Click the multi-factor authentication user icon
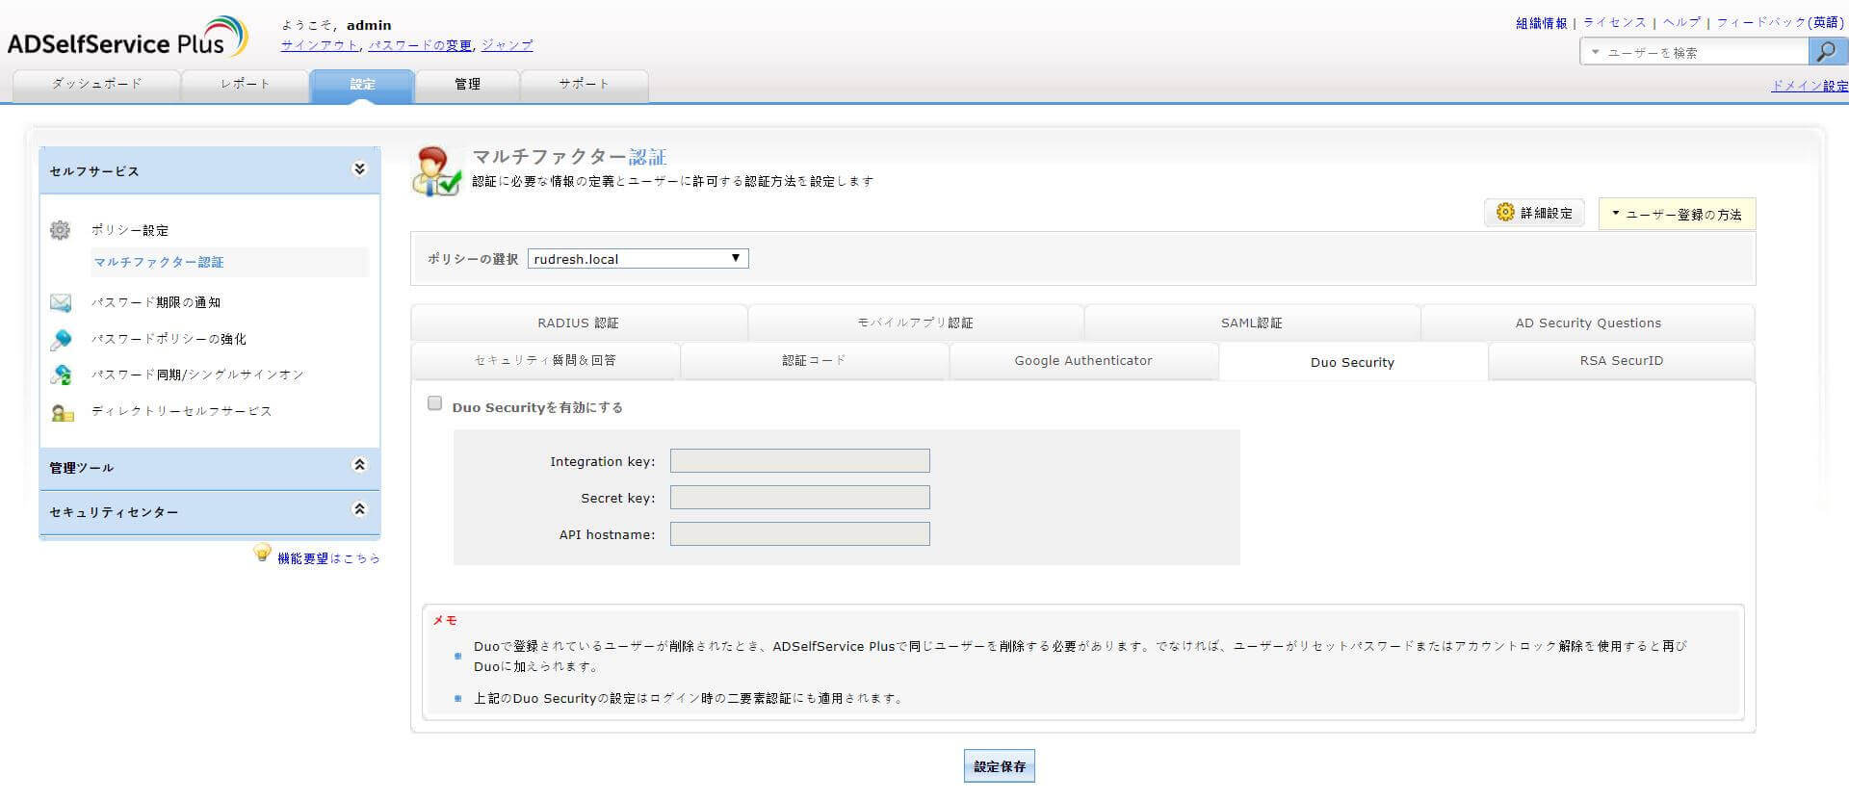Viewport: 1849px width, 801px height. point(436,171)
